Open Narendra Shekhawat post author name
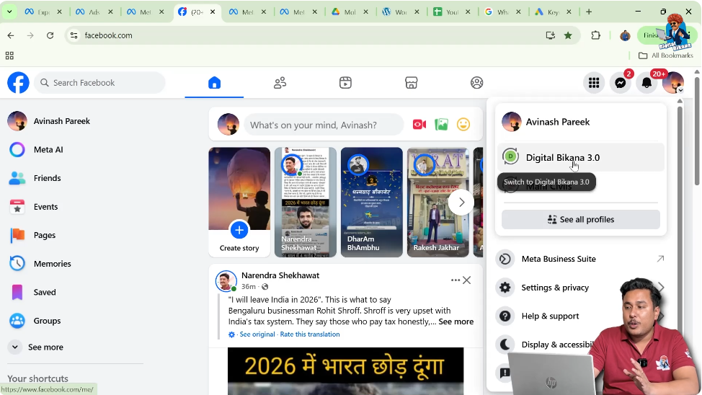Viewport: 702px width, 395px height. [280, 275]
